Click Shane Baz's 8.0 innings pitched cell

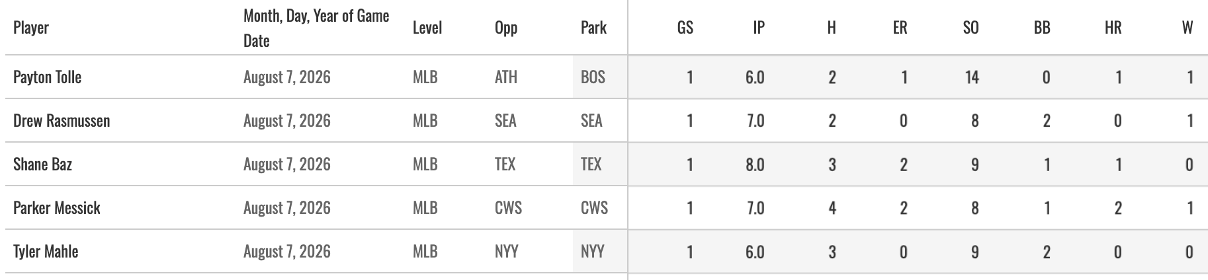(755, 164)
